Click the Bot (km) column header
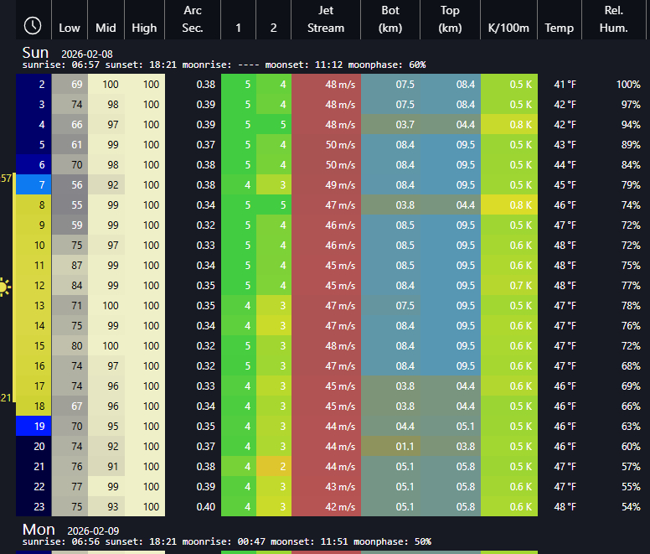The image size is (650, 554). [390, 19]
